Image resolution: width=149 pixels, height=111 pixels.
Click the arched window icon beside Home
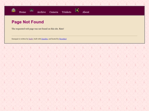pyautogui.click(x=14, y=10)
